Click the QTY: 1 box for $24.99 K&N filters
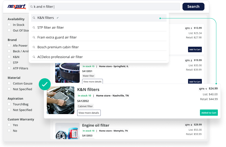 (x=203, y=89)
